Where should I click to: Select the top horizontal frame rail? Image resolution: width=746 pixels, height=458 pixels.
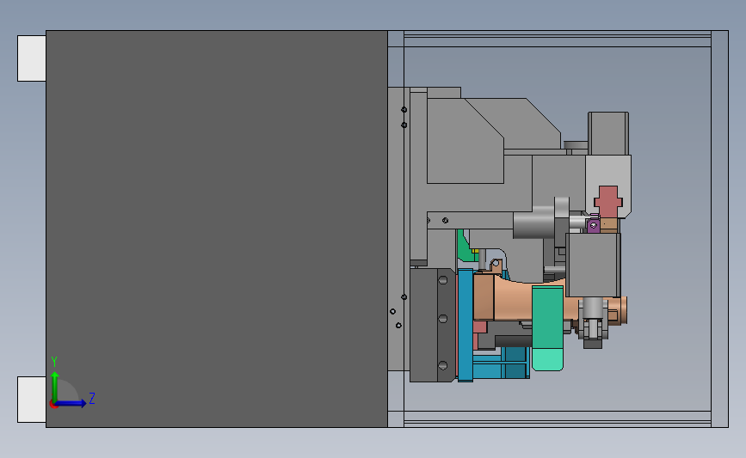pyautogui.click(x=557, y=39)
